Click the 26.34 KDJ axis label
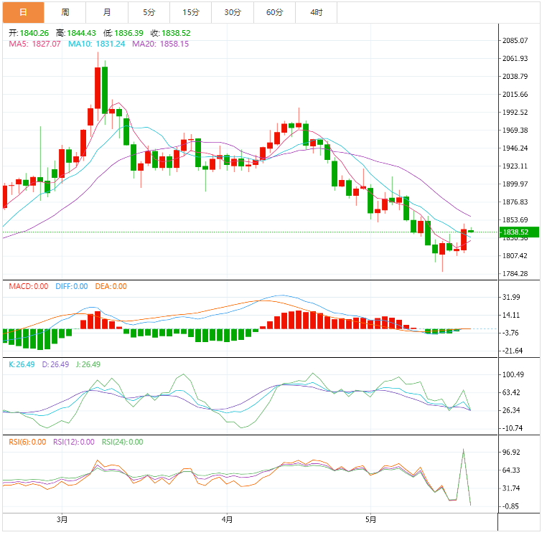This screenshot has width=547, height=535. pos(511,411)
